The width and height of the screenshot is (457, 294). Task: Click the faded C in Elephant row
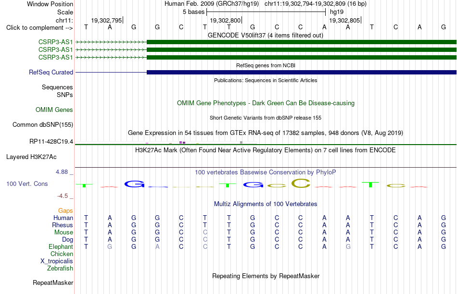coord(205,246)
